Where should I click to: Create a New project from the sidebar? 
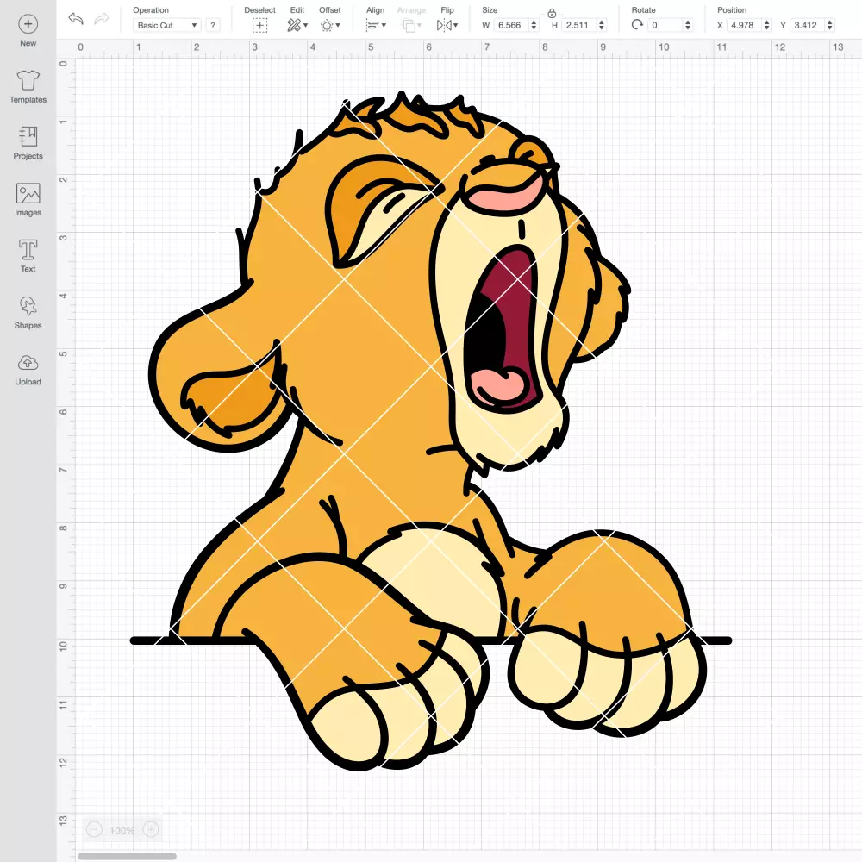point(28,31)
